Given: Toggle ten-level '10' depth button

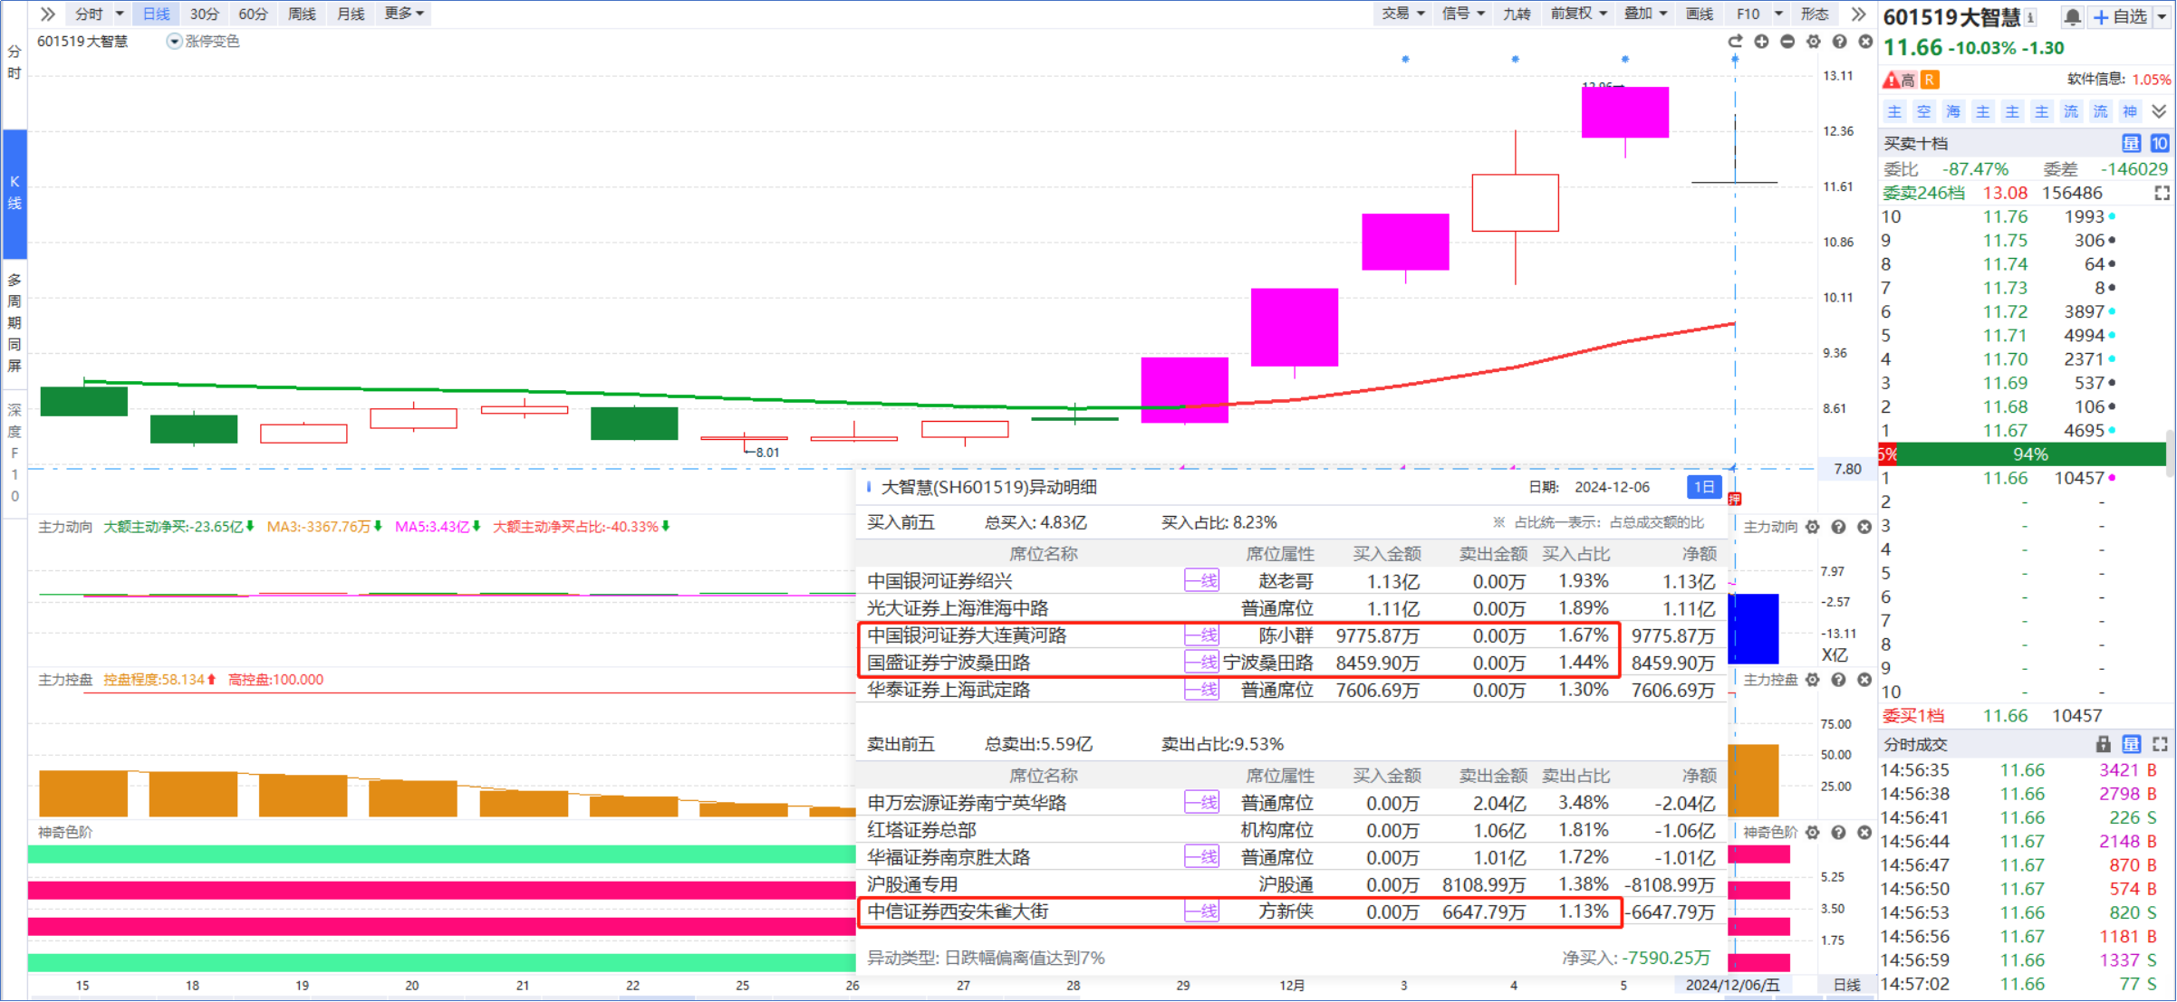Looking at the screenshot, I should [x=2160, y=143].
